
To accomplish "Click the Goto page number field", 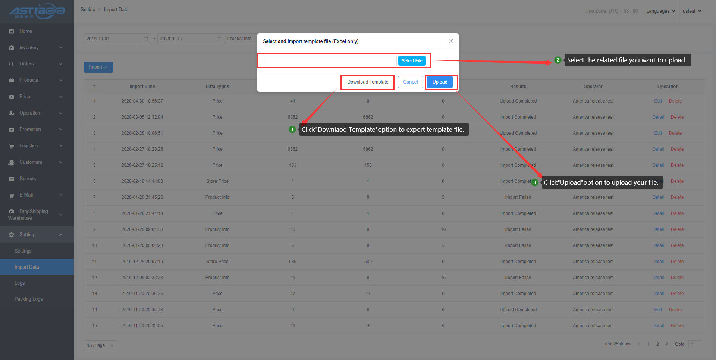I will tap(695, 344).
